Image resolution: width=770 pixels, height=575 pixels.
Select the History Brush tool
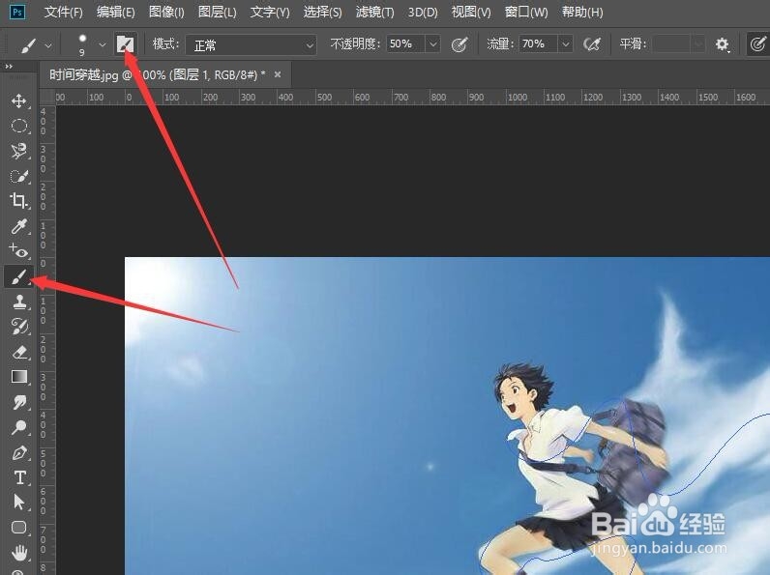click(18, 327)
